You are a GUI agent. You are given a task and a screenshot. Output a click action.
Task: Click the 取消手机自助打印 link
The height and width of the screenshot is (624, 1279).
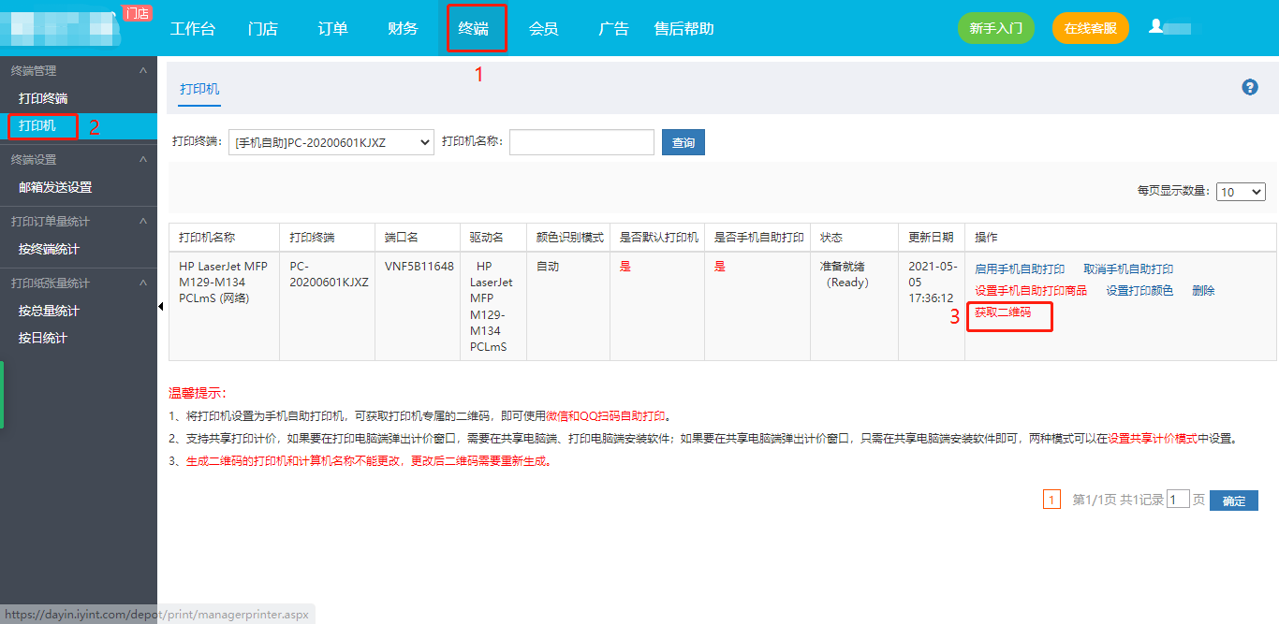(1128, 269)
